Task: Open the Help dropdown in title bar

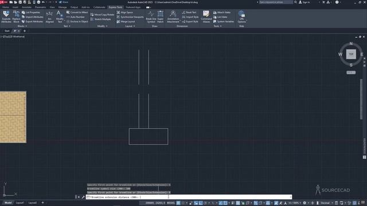Action: point(340,2)
